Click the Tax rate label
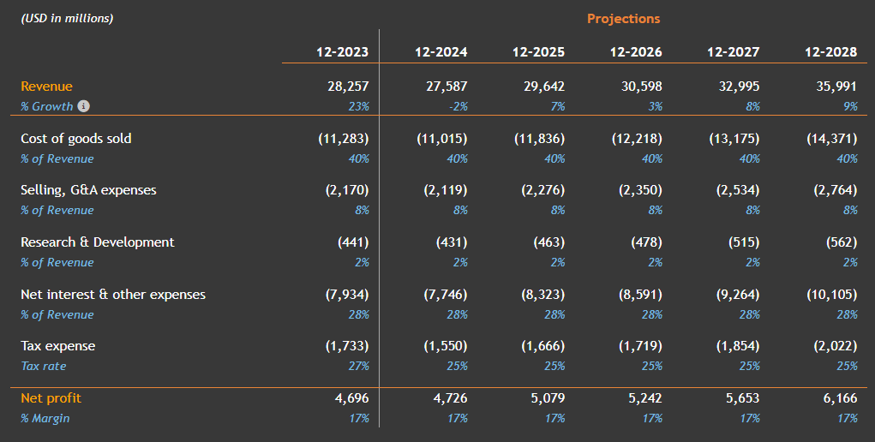Image resolution: width=875 pixels, height=442 pixels. [43, 367]
